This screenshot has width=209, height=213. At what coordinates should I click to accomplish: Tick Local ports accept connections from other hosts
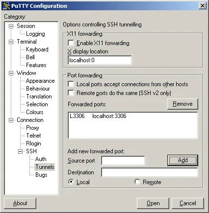pos(71,84)
